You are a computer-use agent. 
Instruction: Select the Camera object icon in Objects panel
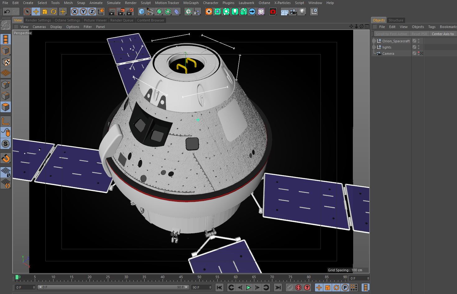tap(378, 53)
